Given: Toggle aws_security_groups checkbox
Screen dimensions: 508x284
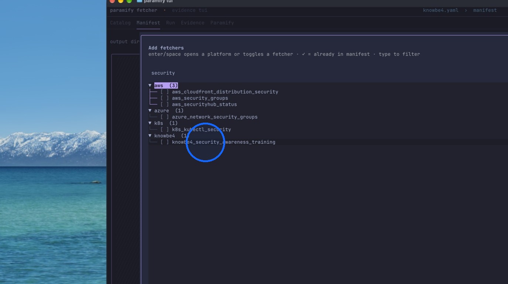Looking at the screenshot, I should (x=165, y=98).
